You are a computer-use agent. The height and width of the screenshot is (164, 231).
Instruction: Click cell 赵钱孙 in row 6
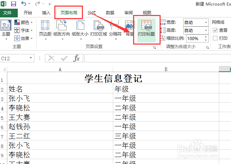(60, 126)
